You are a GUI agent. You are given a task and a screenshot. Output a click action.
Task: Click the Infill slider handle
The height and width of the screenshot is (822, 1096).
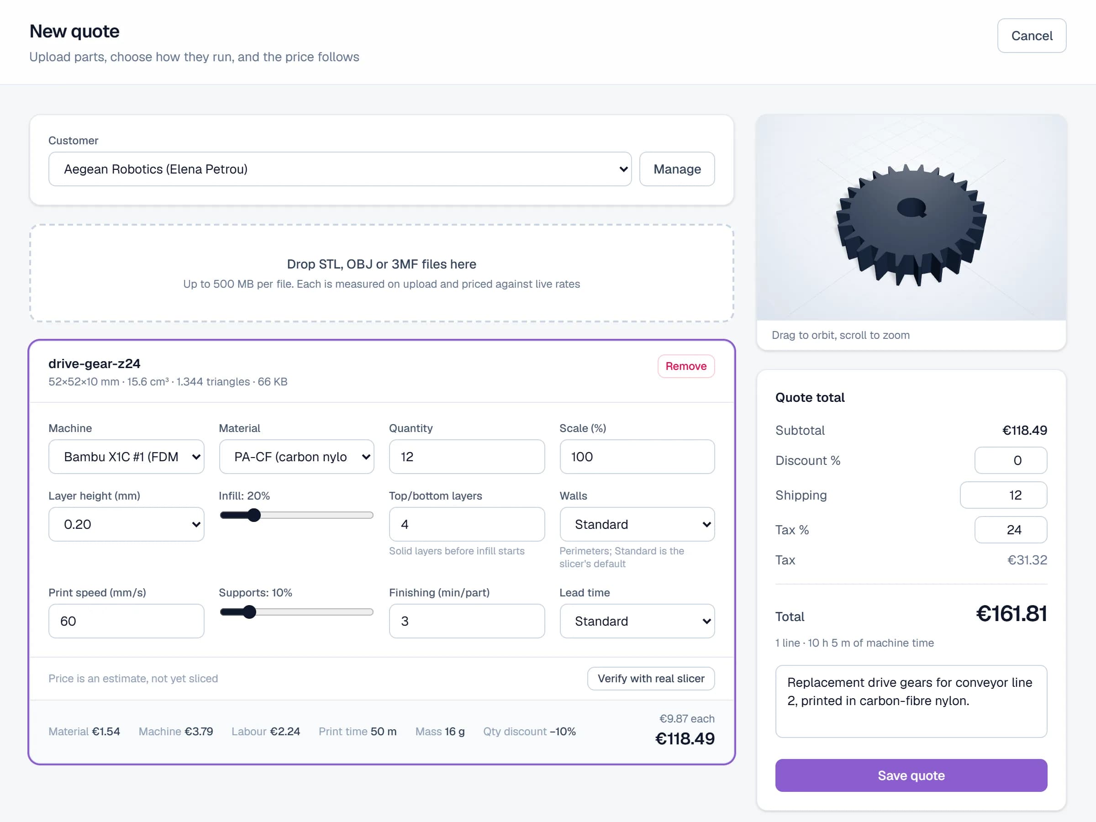tap(254, 515)
